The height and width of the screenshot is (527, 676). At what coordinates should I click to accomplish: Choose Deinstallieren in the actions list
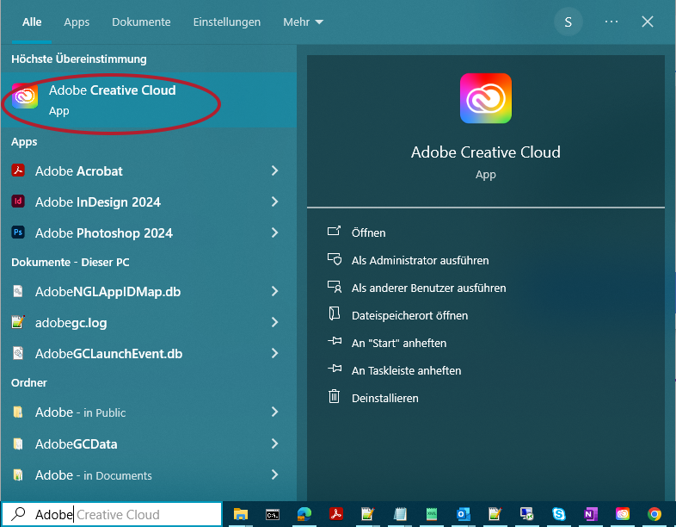(384, 398)
